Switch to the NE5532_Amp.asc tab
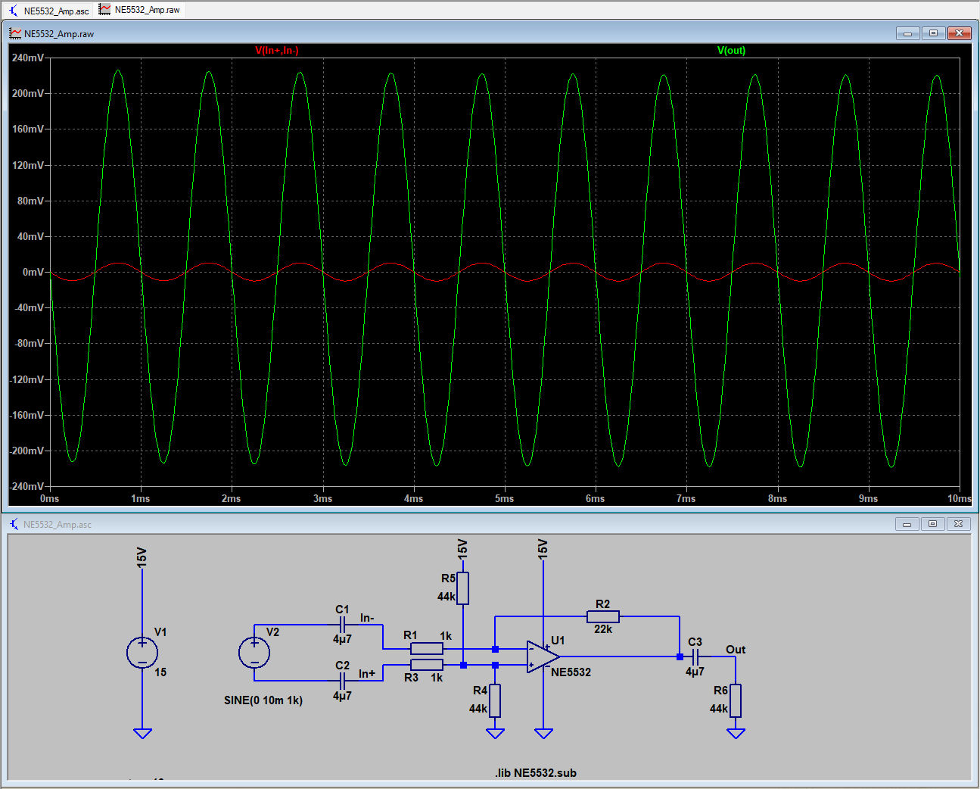980x789 pixels. click(49, 11)
